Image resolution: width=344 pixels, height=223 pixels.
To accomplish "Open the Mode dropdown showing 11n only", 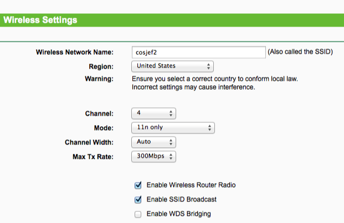I will [172, 128].
